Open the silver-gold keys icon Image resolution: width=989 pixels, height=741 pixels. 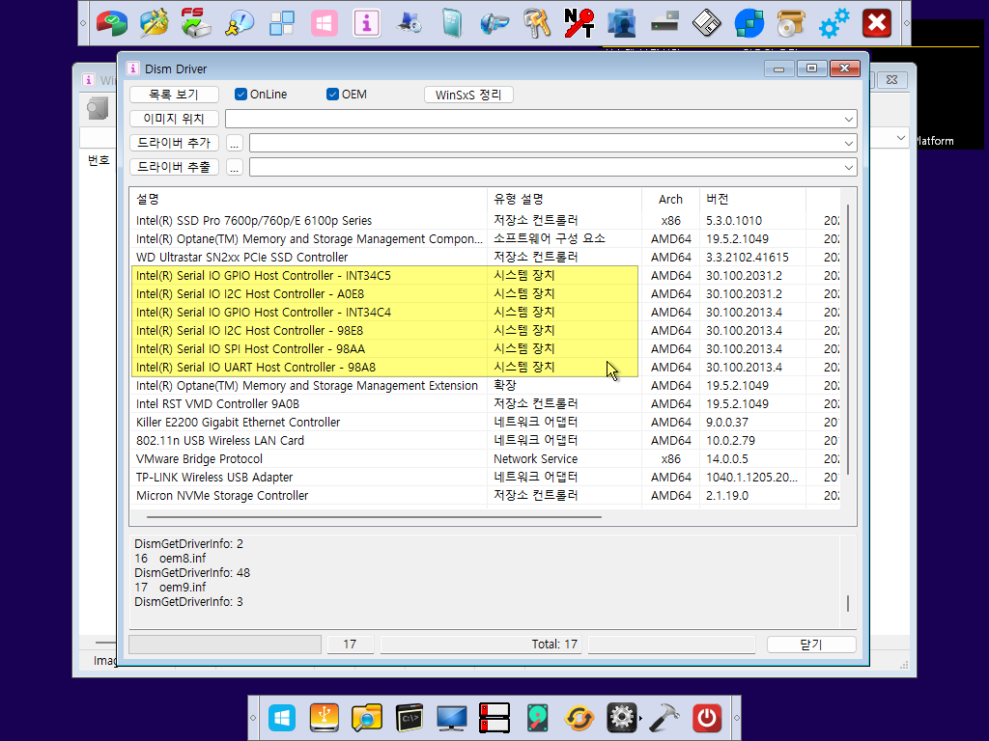click(x=537, y=23)
